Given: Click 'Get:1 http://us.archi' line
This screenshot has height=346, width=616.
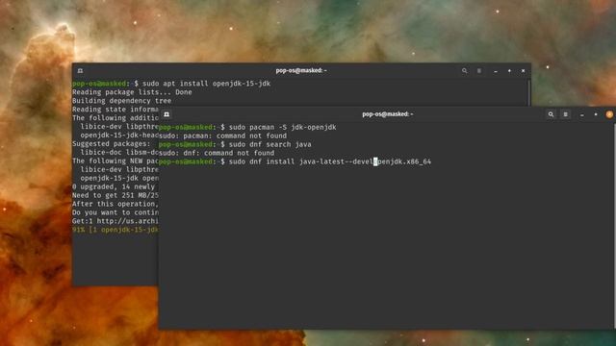Looking at the screenshot, I should click(115, 221).
